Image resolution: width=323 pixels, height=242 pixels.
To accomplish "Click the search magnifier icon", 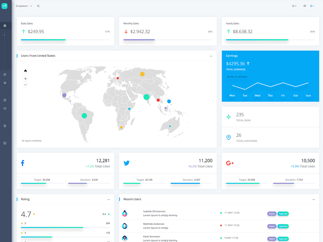I will pos(38,6).
